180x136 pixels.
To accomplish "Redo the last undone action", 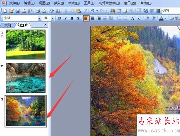I will pyautogui.click(x=102, y=11).
